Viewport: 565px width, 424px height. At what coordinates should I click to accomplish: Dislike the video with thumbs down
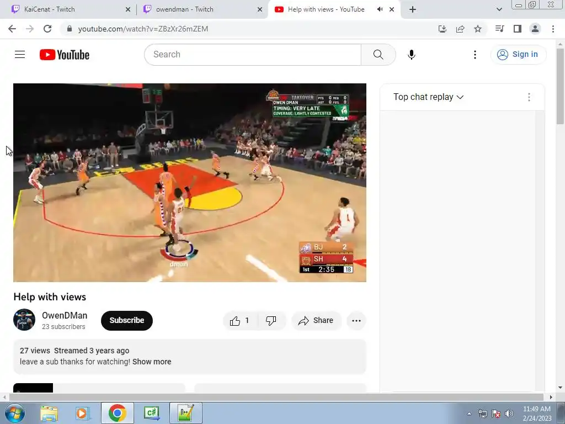[271, 321]
